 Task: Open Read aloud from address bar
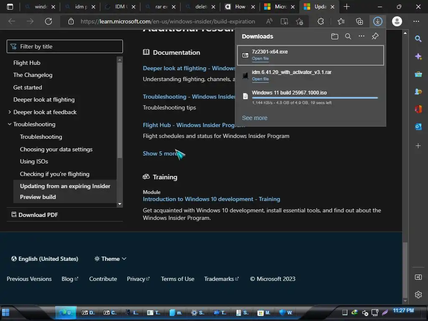(269, 21)
